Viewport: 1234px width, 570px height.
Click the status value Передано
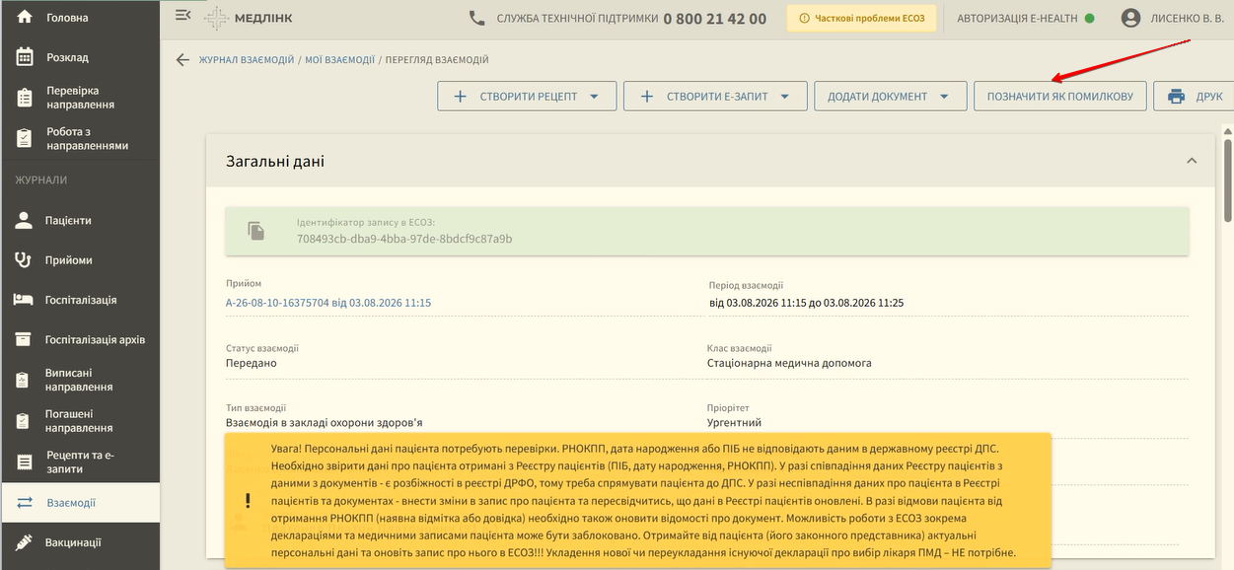[x=252, y=363]
